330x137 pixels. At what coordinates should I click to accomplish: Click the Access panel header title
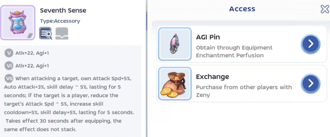[x=242, y=9]
